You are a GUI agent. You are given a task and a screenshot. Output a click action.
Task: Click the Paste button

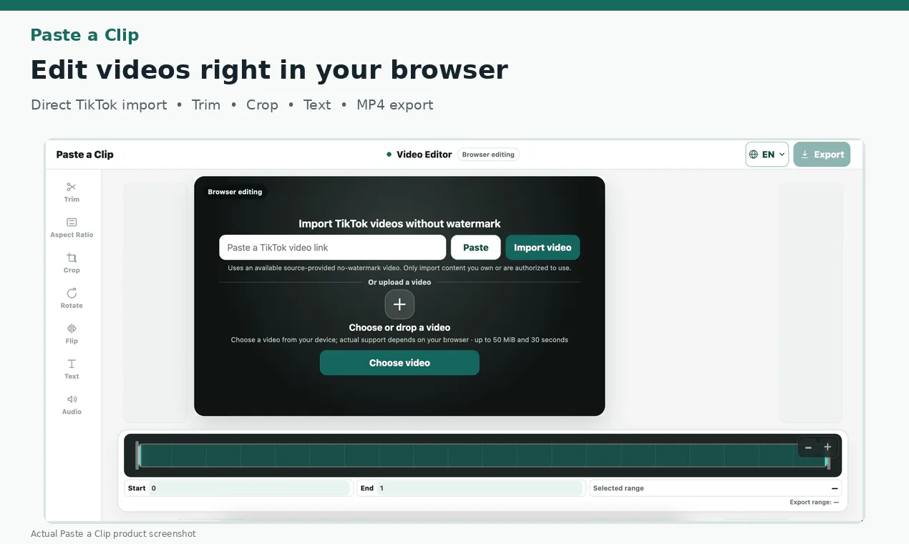[476, 248]
